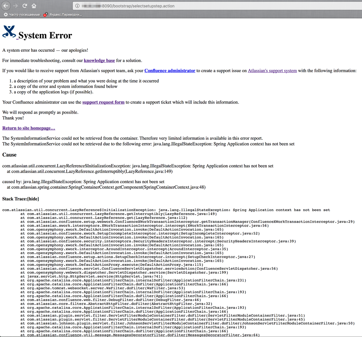
Task: Click the AroundInterceptor.java:35 trace line
Action: coord(124,249)
